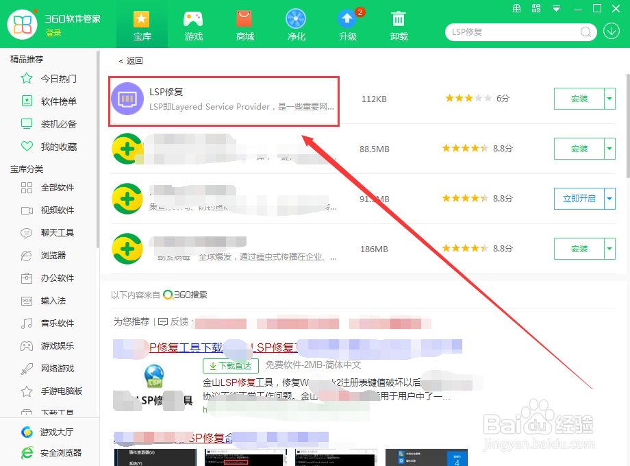Select 今日热门 in sidebar
The height and width of the screenshot is (466, 630).
pyautogui.click(x=59, y=79)
